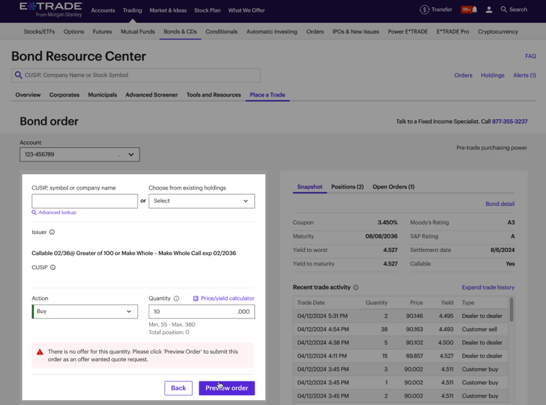Click the E*TRADE logo
This screenshot has width=546, height=405.
coord(50,9)
